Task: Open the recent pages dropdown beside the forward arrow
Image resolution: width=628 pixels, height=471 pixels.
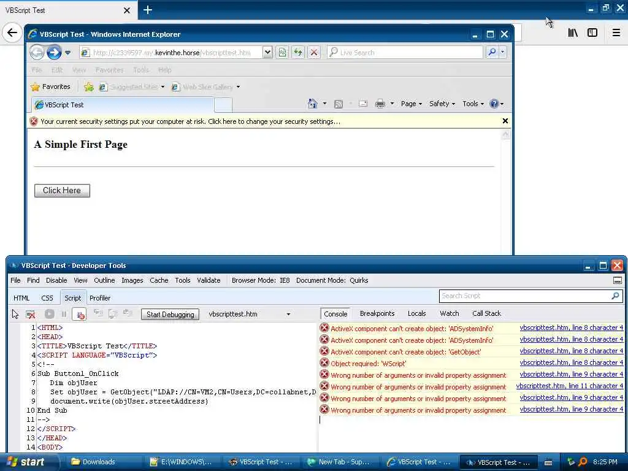Action: coord(67,53)
